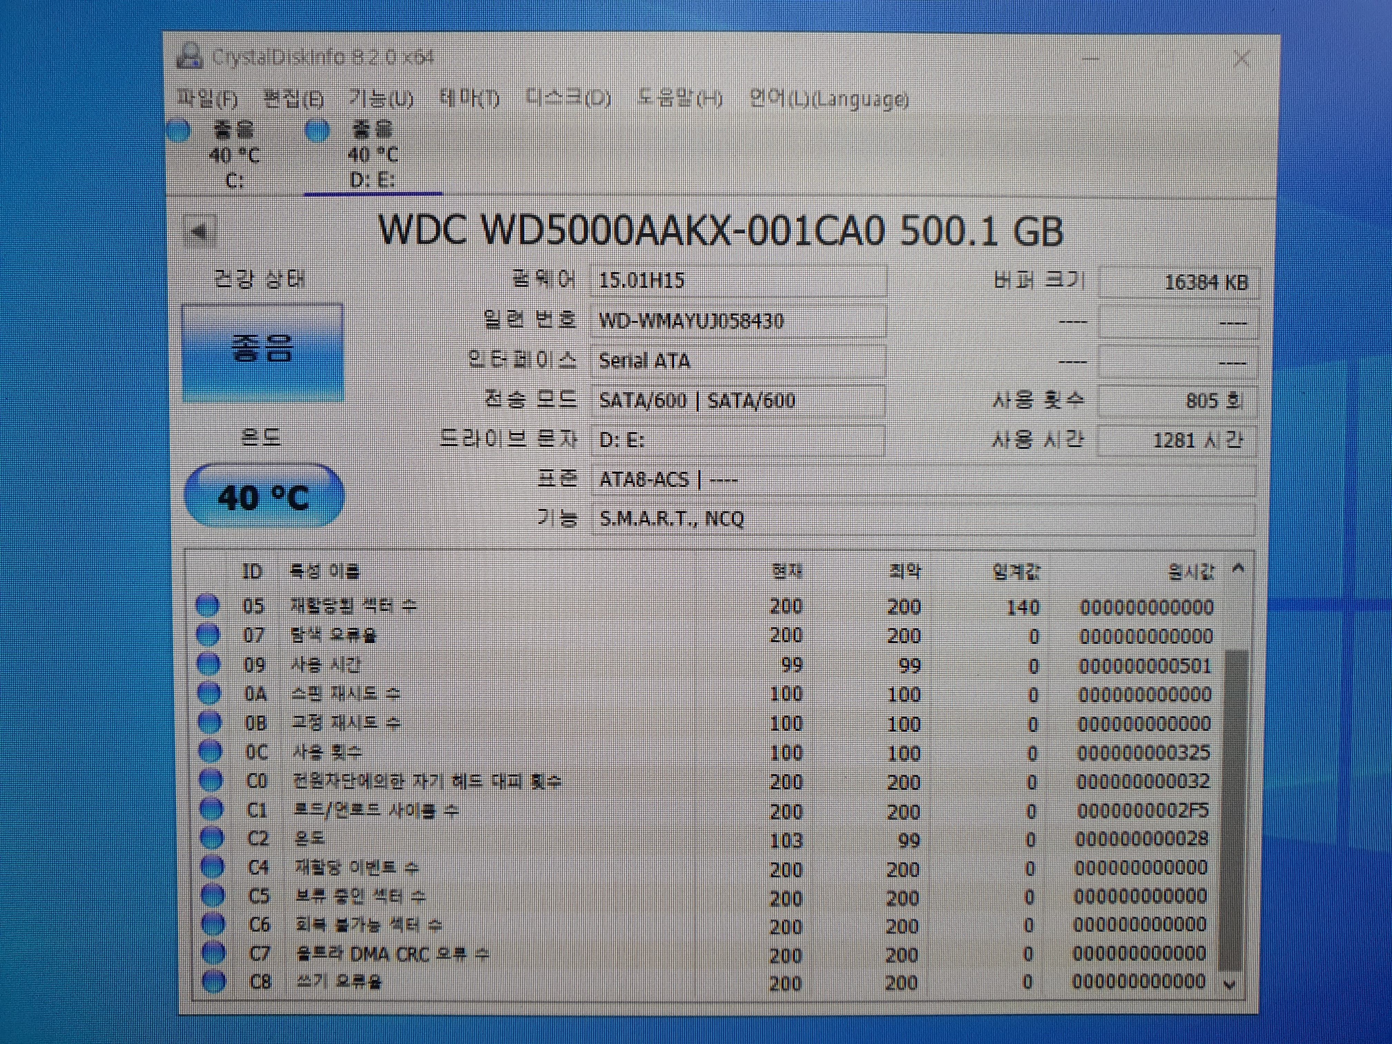Click the C: drive health status circle

tap(179, 130)
